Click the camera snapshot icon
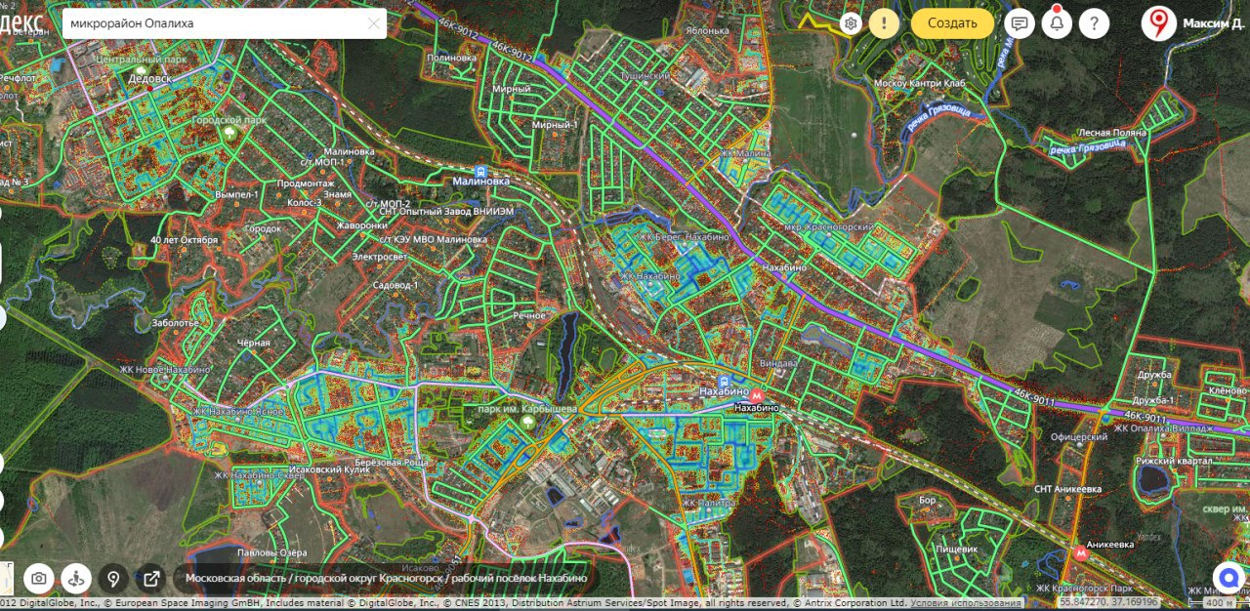 coord(38,578)
